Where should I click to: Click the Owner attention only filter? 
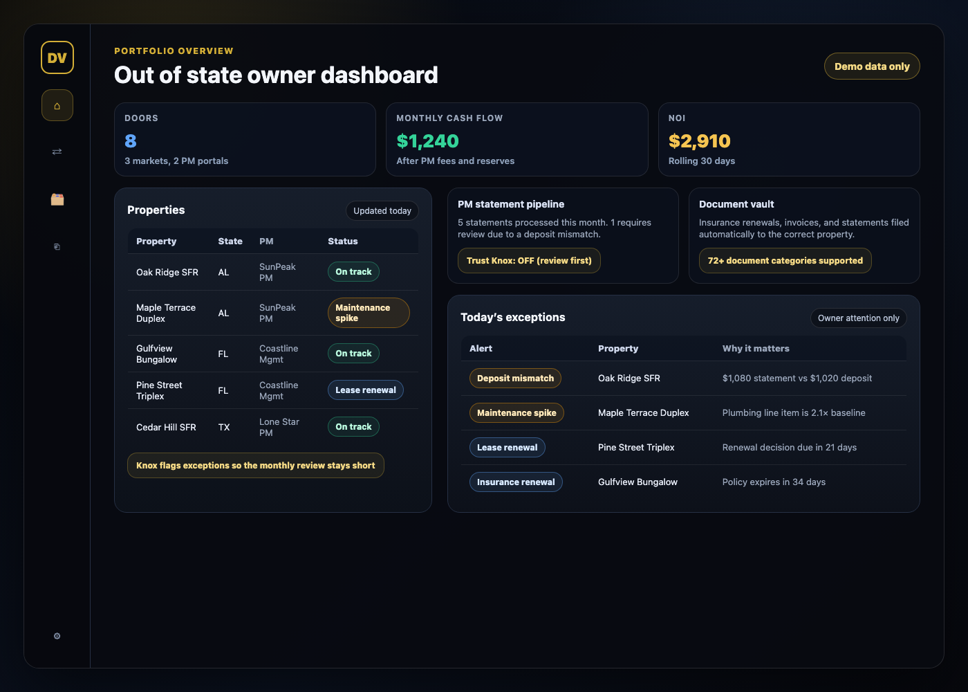(x=859, y=318)
